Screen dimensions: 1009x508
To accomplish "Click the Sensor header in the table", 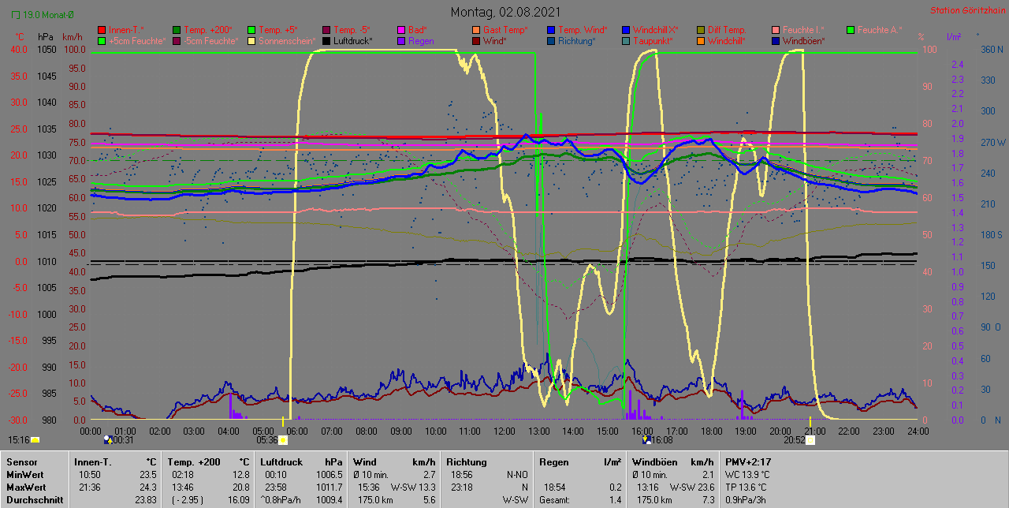I will 21,462.
